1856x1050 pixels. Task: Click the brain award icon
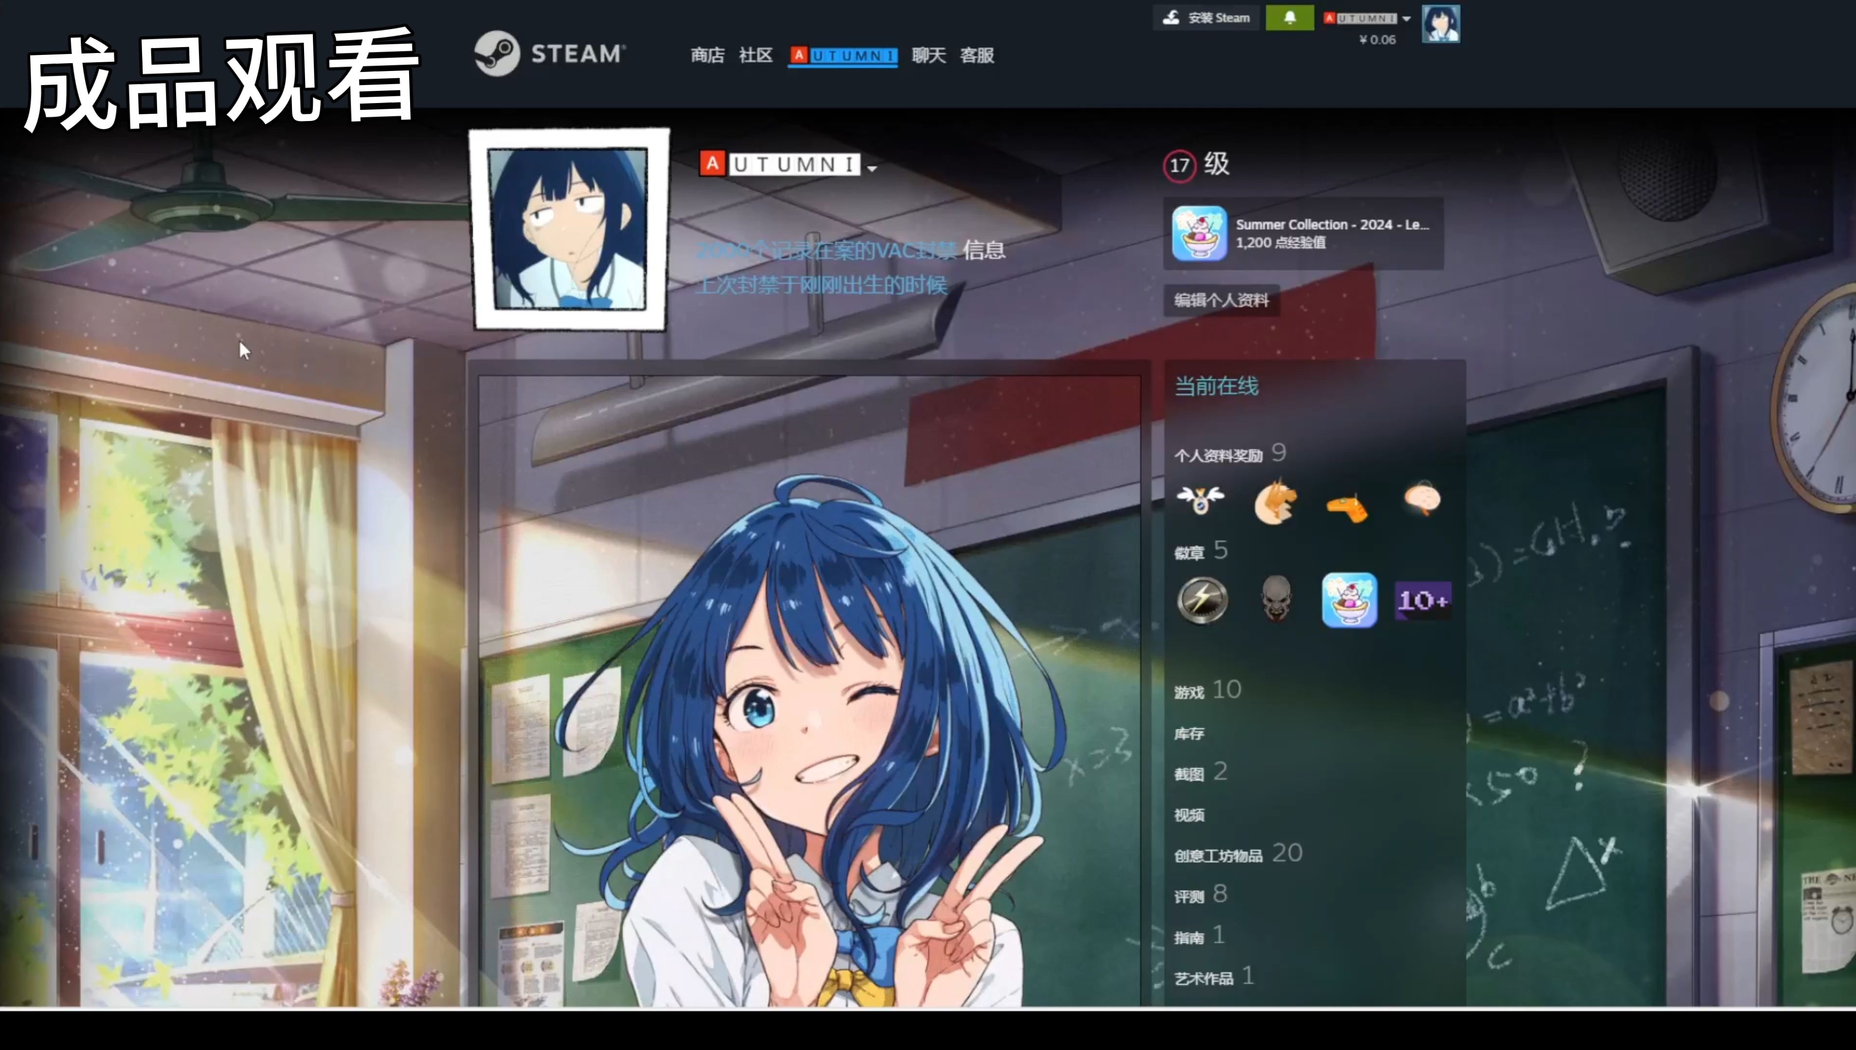[x=1423, y=498]
